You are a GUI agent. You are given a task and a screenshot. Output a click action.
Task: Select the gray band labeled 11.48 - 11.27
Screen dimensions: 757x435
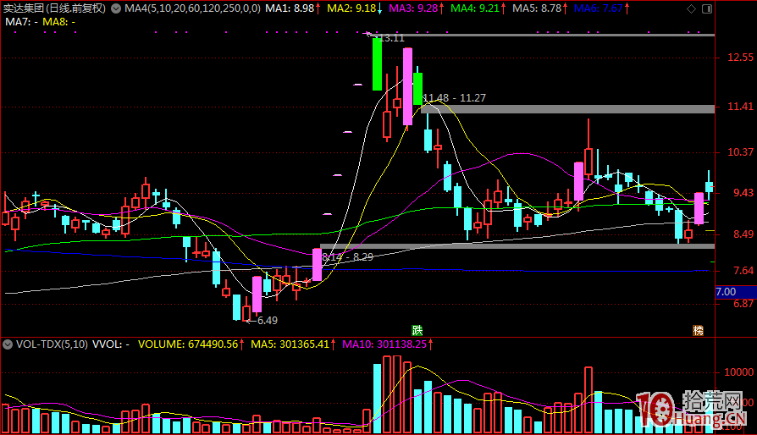(567, 109)
